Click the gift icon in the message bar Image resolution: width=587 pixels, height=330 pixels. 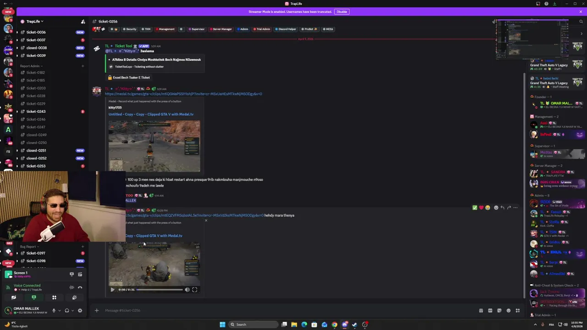[481, 310]
